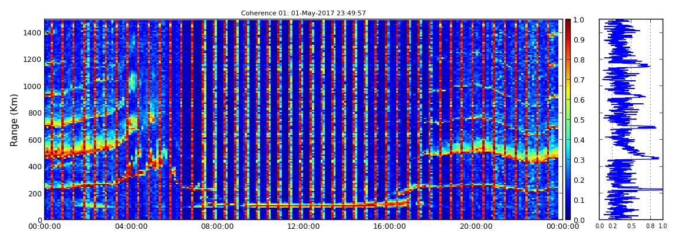
Task: Click the 04:00:00 time axis label
Action: tap(130, 226)
